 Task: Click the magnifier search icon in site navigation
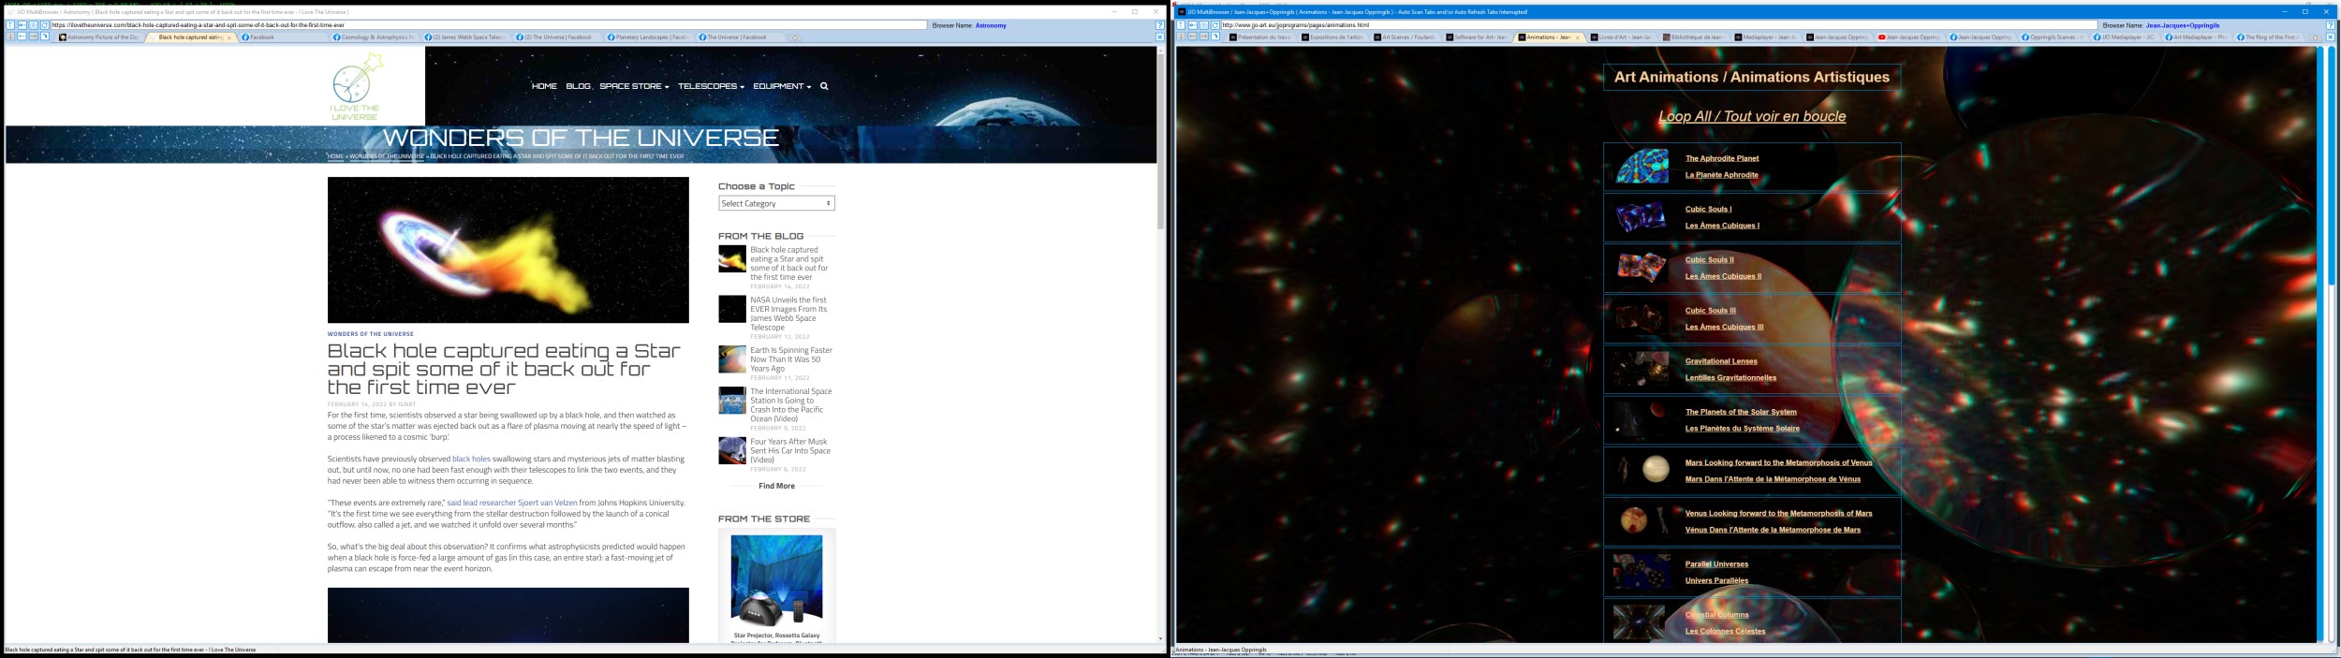tap(824, 86)
